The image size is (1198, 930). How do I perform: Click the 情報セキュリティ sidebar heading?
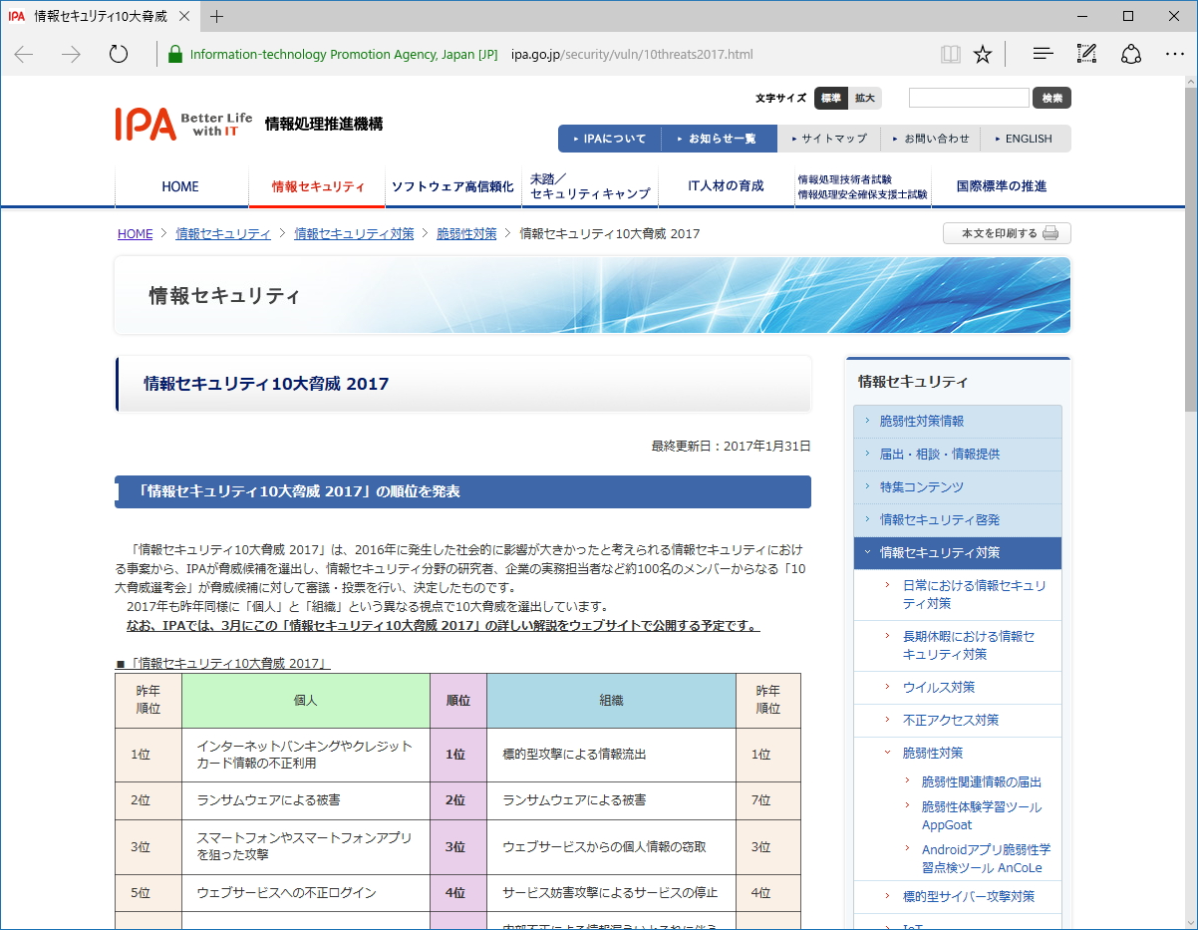[x=912, y=382]
